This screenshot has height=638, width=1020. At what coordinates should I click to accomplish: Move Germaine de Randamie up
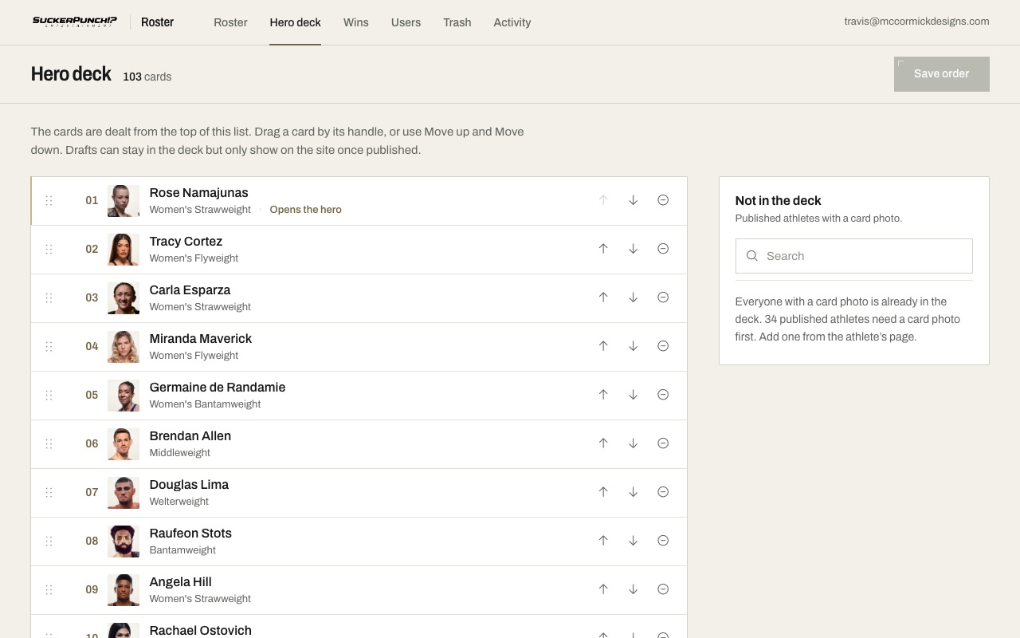tap(603, 395)
